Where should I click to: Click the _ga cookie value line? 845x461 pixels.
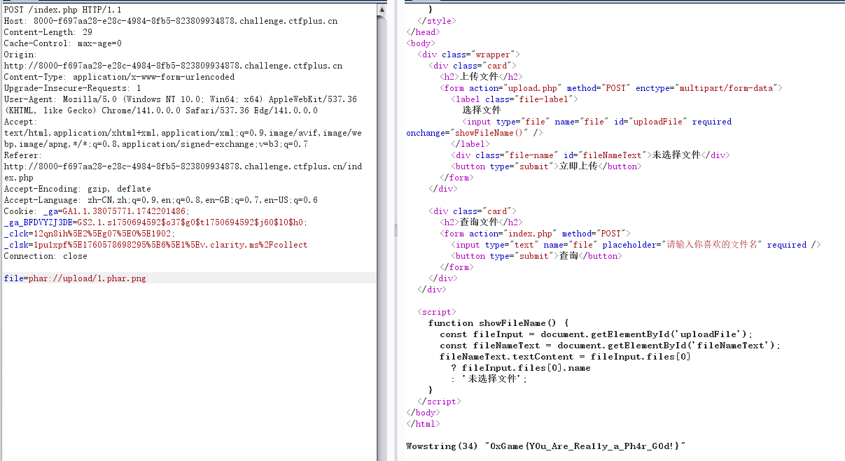(x=97, y=211)
